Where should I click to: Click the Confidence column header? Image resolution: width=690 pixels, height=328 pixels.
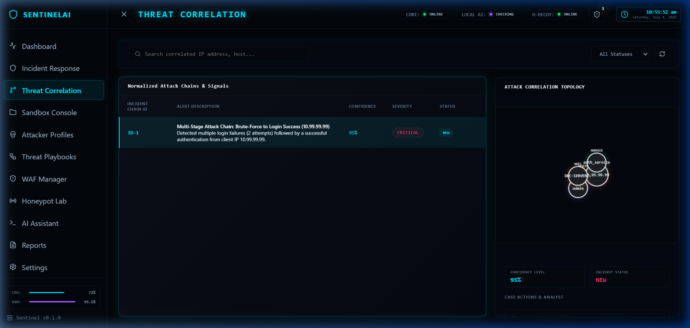click(x=362, y=106)
